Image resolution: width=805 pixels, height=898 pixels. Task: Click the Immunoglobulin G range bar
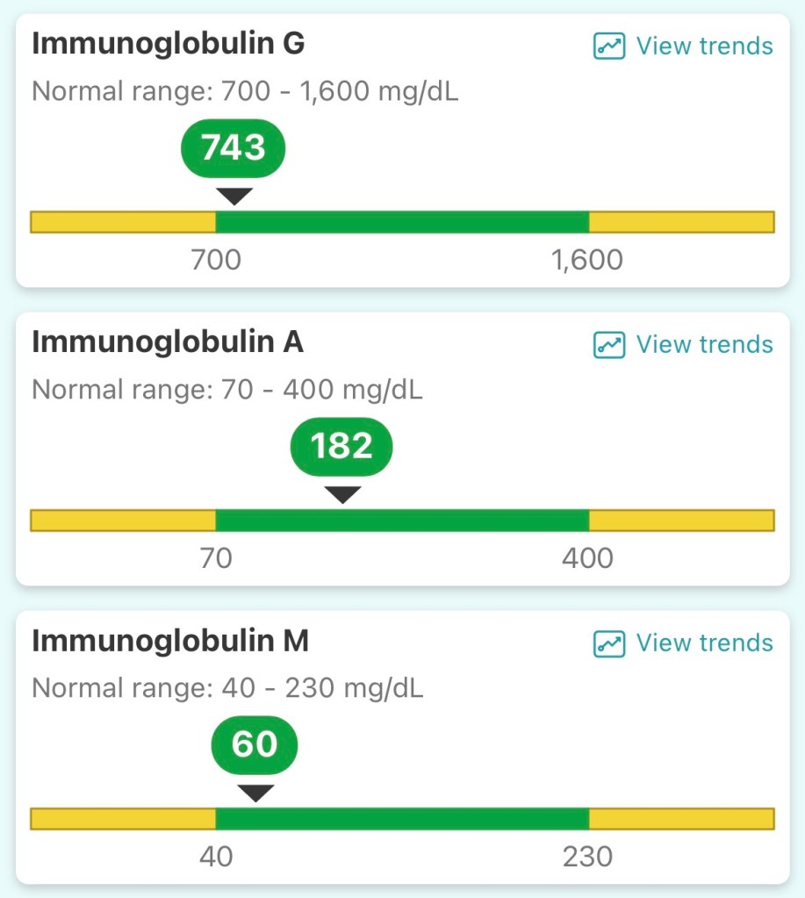pos(402,221)
